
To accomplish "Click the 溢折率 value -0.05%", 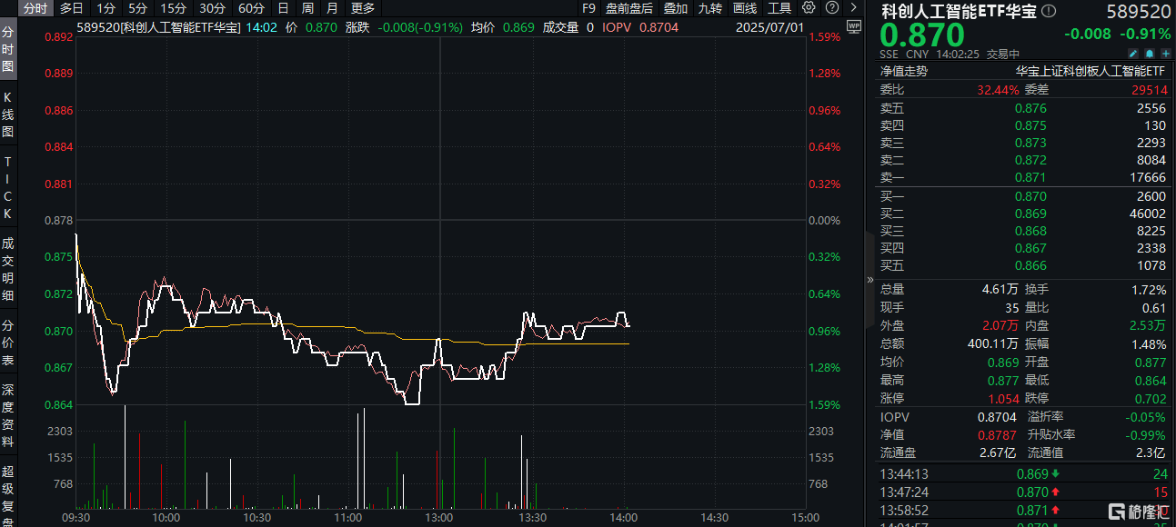I will click(x=1146, y=416).
